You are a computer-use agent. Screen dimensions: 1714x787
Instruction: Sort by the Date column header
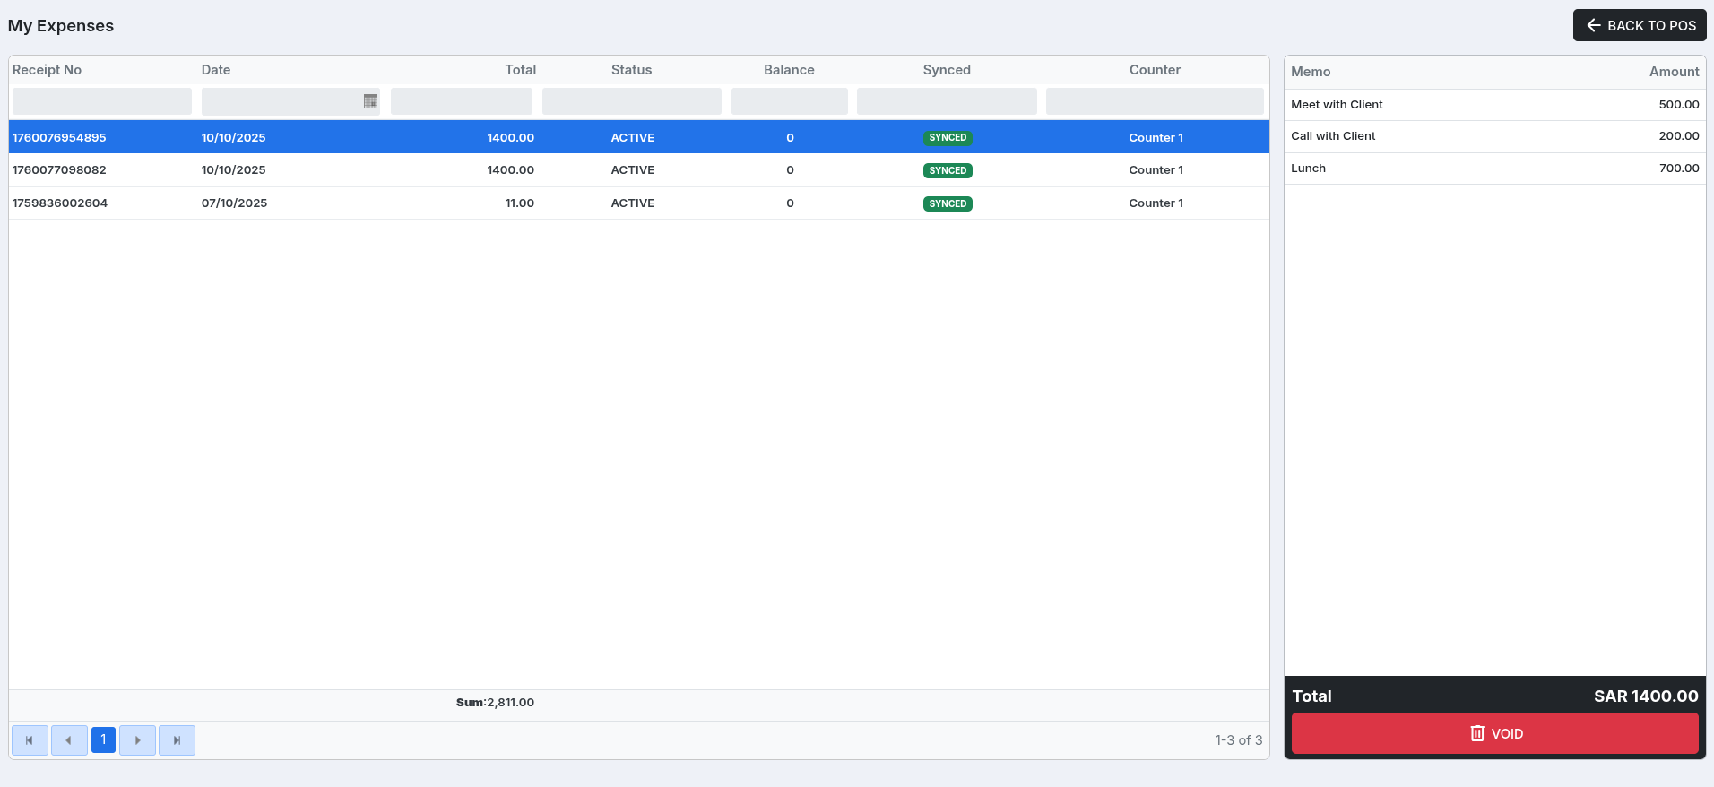pos(216,70)
